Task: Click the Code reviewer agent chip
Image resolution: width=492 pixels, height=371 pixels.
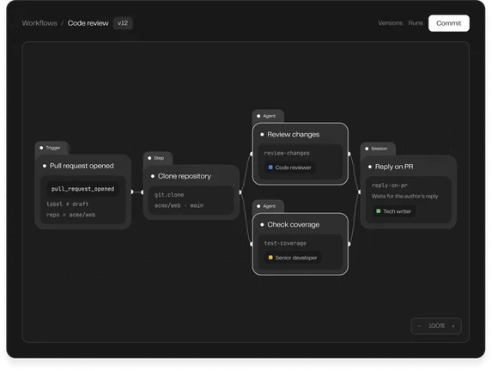Action: (x=290, y=167)
